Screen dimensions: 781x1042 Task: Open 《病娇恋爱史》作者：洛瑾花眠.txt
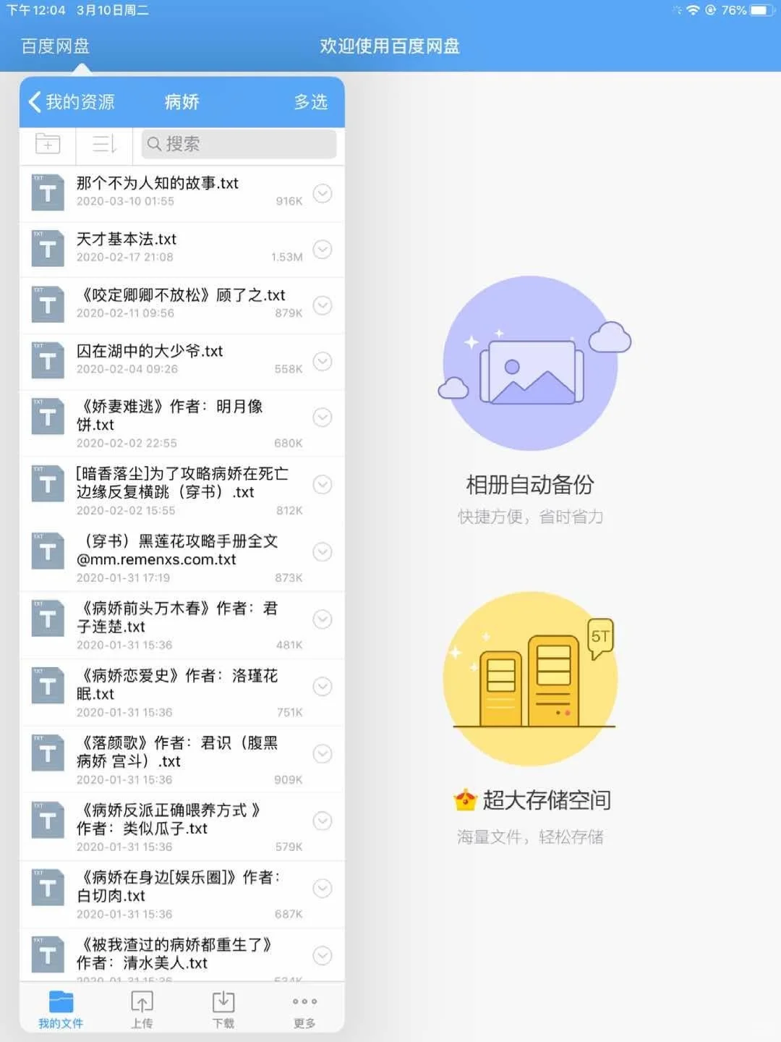[182, 692]
